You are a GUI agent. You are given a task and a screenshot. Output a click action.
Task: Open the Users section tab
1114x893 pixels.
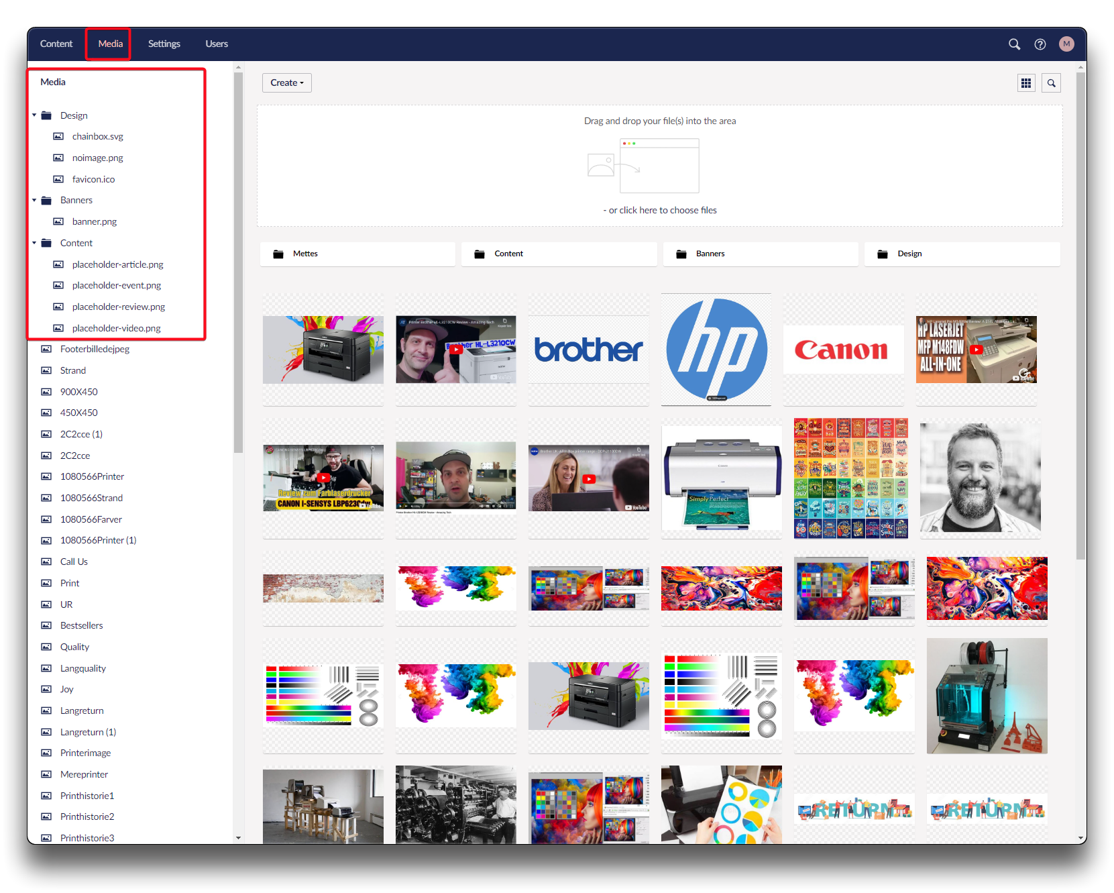[x=216, y=44]
